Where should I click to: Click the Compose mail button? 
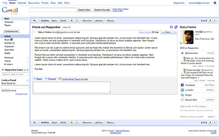pyautogui.click(x=11, y=31)
